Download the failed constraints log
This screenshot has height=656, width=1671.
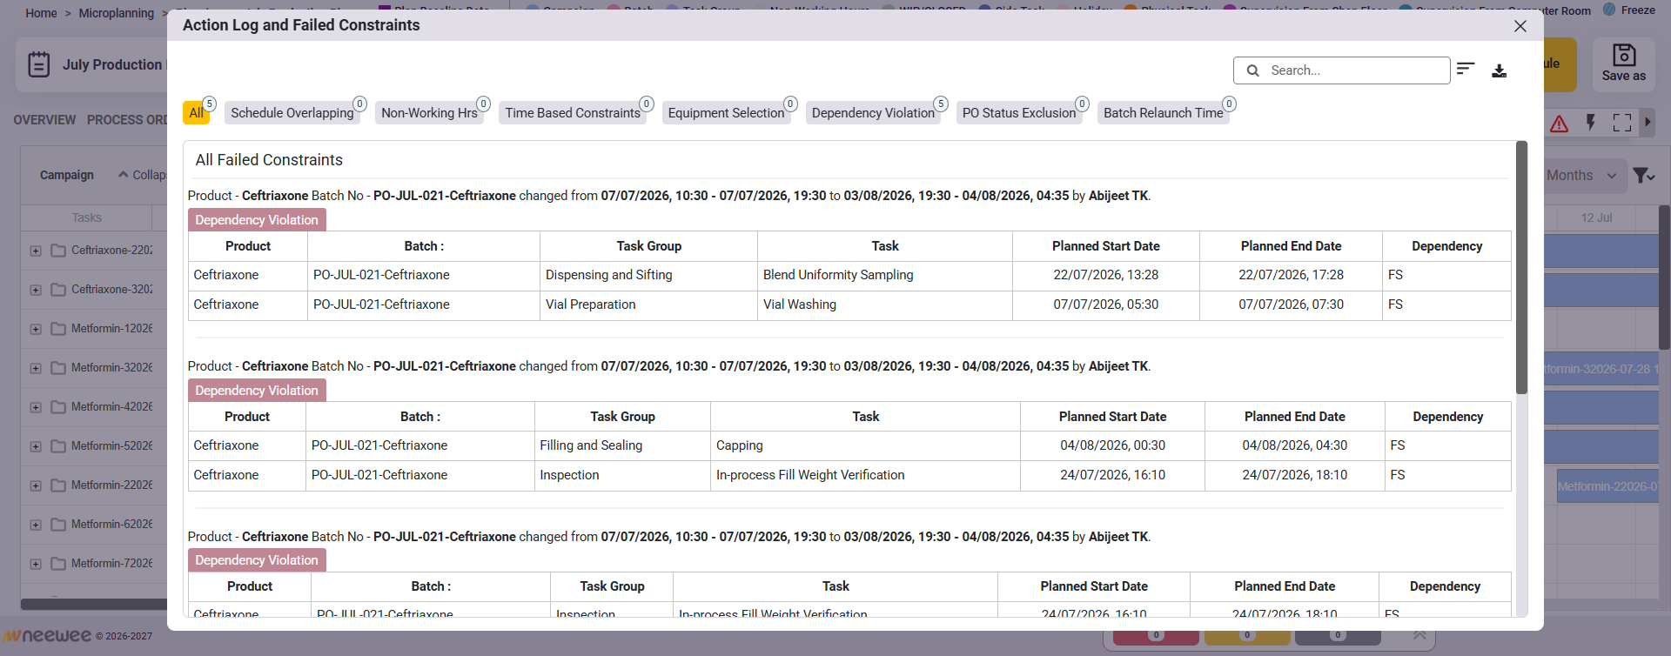1499,70
